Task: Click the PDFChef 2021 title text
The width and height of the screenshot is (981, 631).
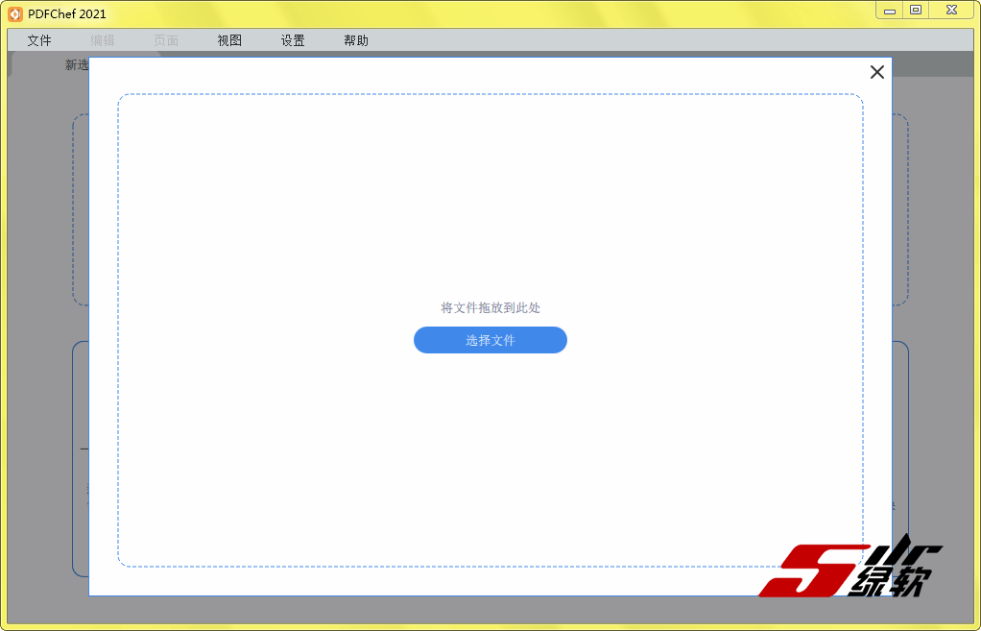Action: click(67, 13)
